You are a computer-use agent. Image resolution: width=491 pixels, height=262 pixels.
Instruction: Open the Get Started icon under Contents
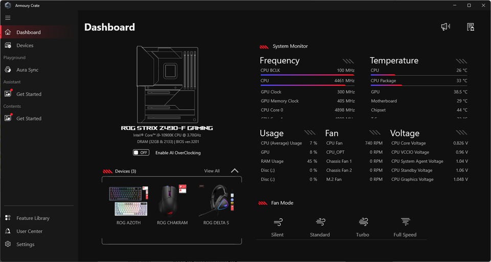click(8, 118)
